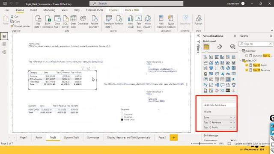Open filter icon on the Category table visual
The height and width of the screenshot is (154, 274).
pyautogui.click(x=83, y=68)
